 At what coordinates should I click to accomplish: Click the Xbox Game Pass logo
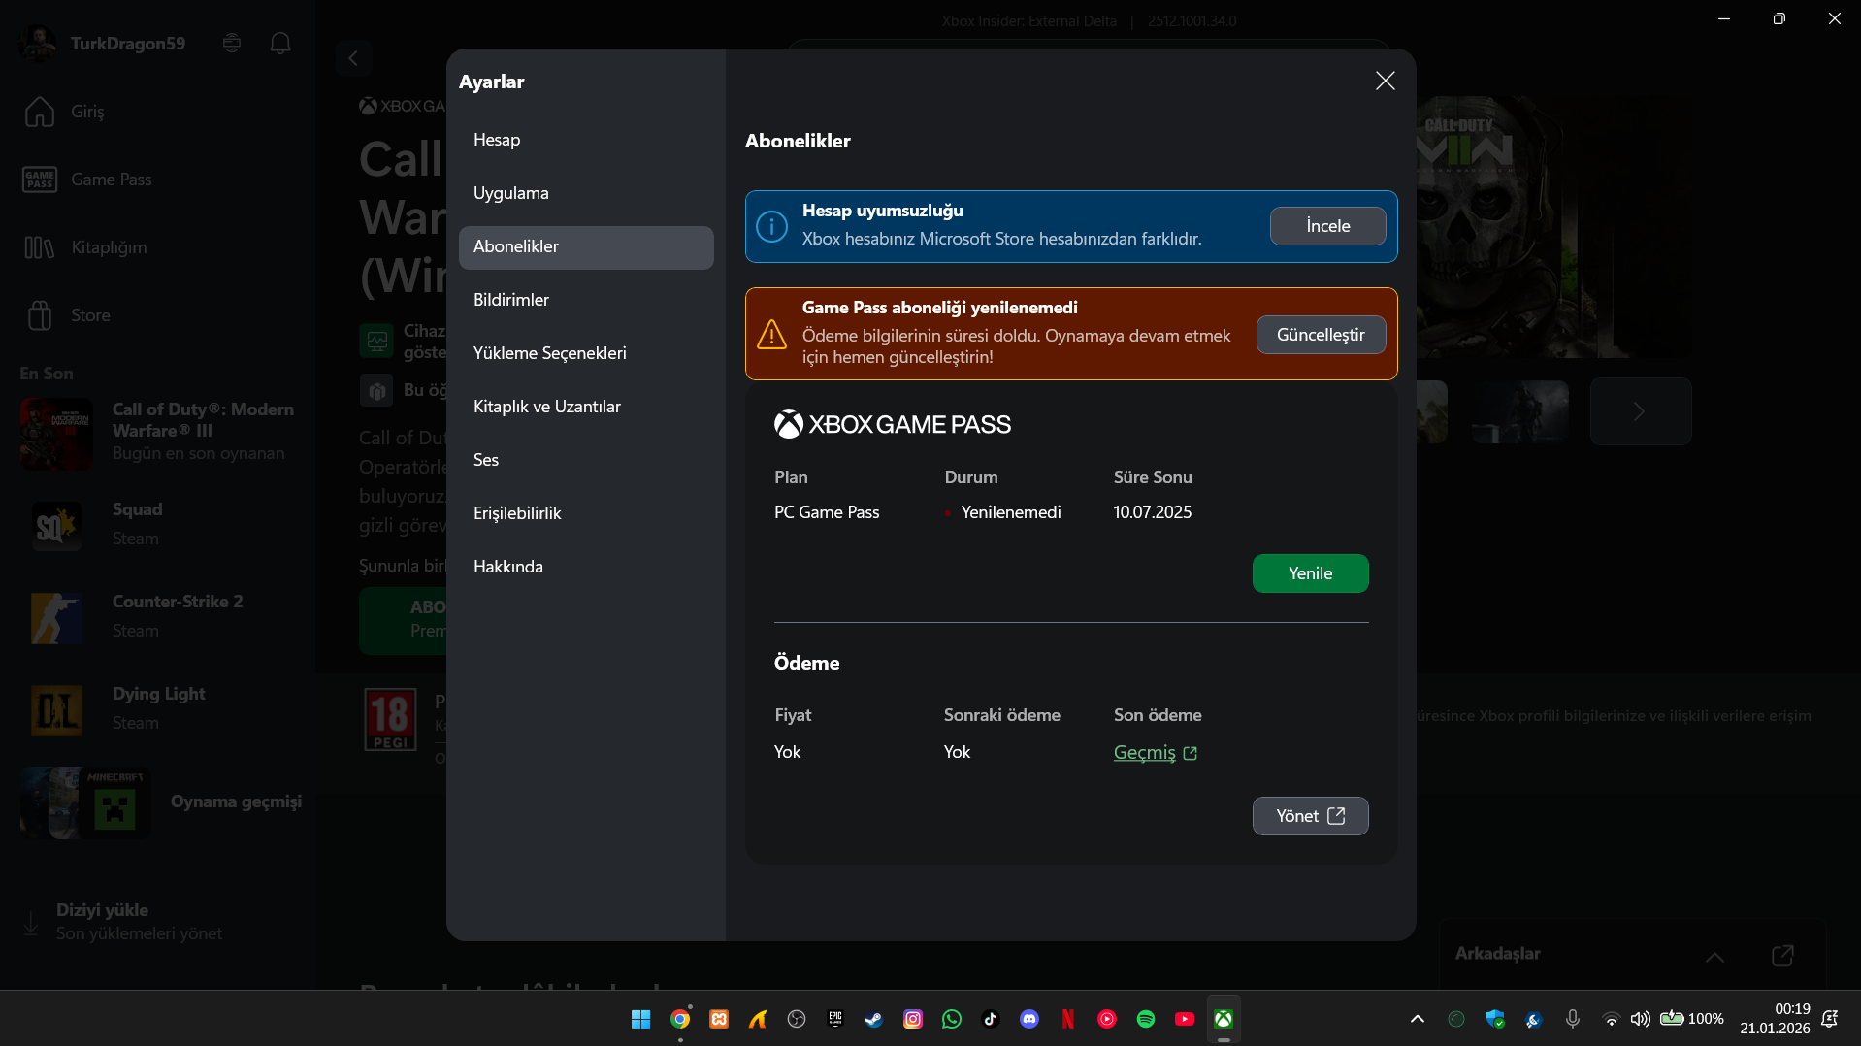[x=892, y=424]
